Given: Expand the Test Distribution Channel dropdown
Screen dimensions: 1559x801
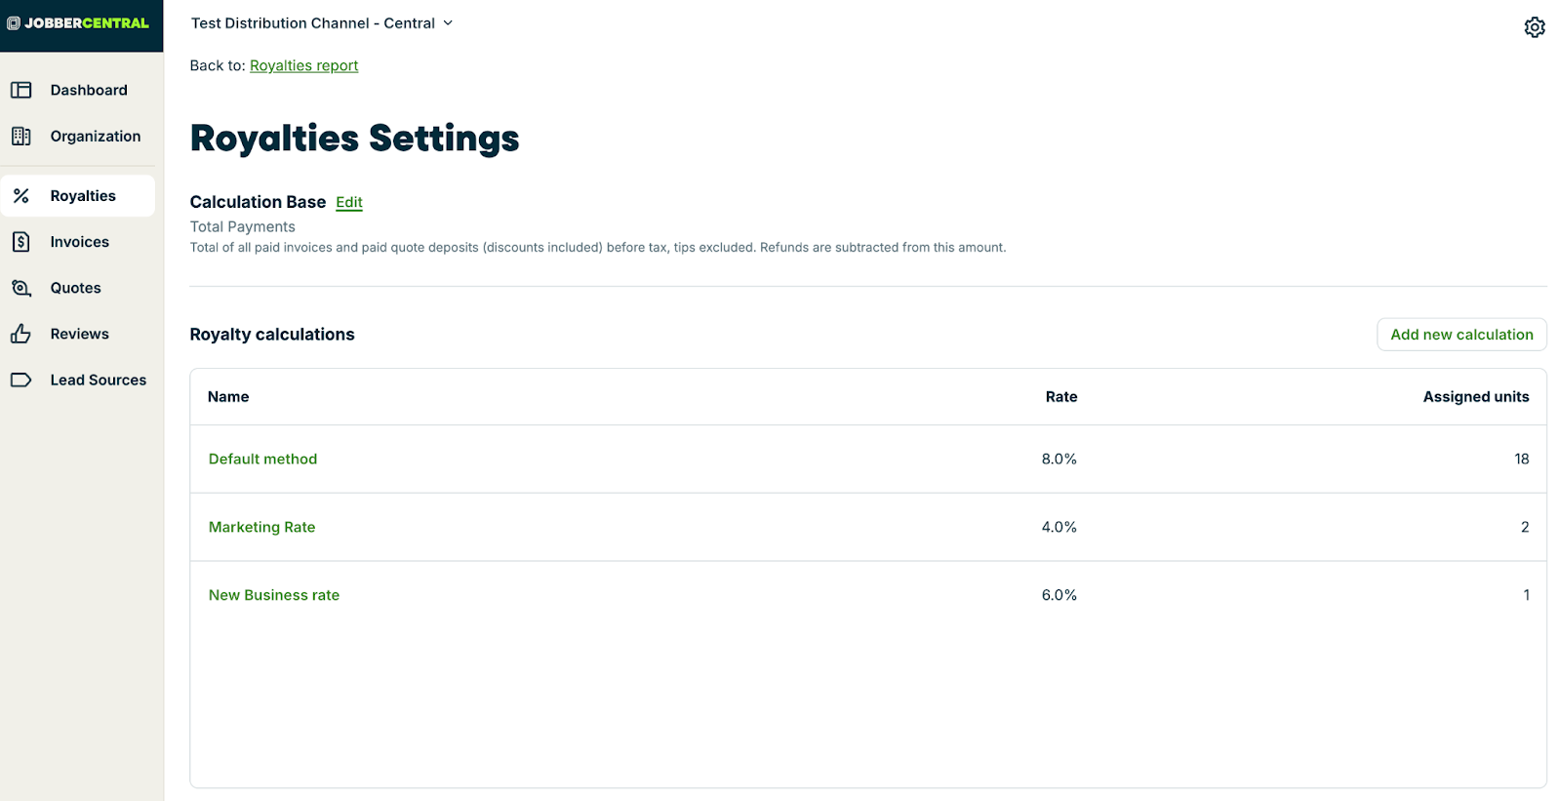Looking at the screenshot, I should pos(322,23).
